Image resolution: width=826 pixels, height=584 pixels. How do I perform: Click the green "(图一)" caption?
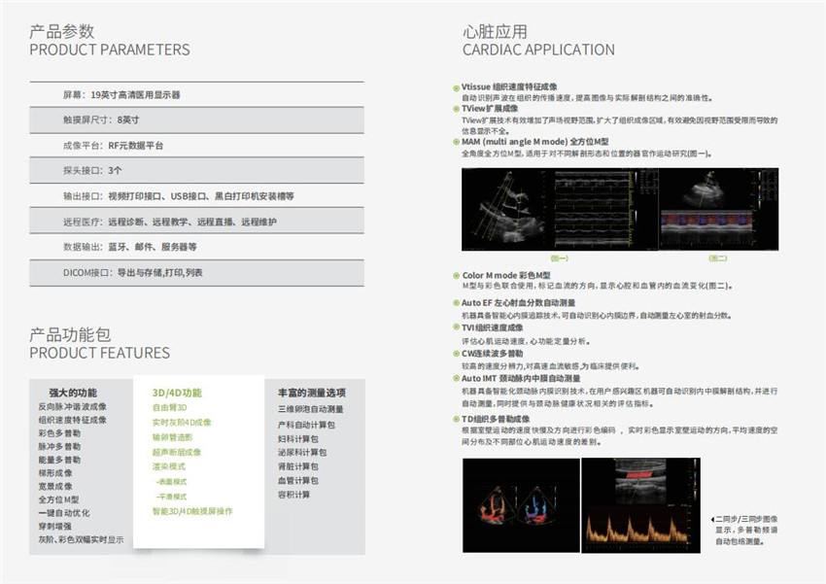tap(560, 258)
